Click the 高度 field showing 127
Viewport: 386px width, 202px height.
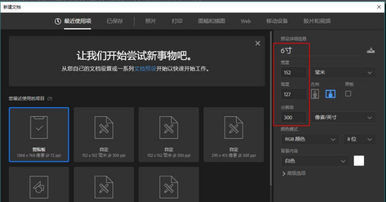point(294,94)
